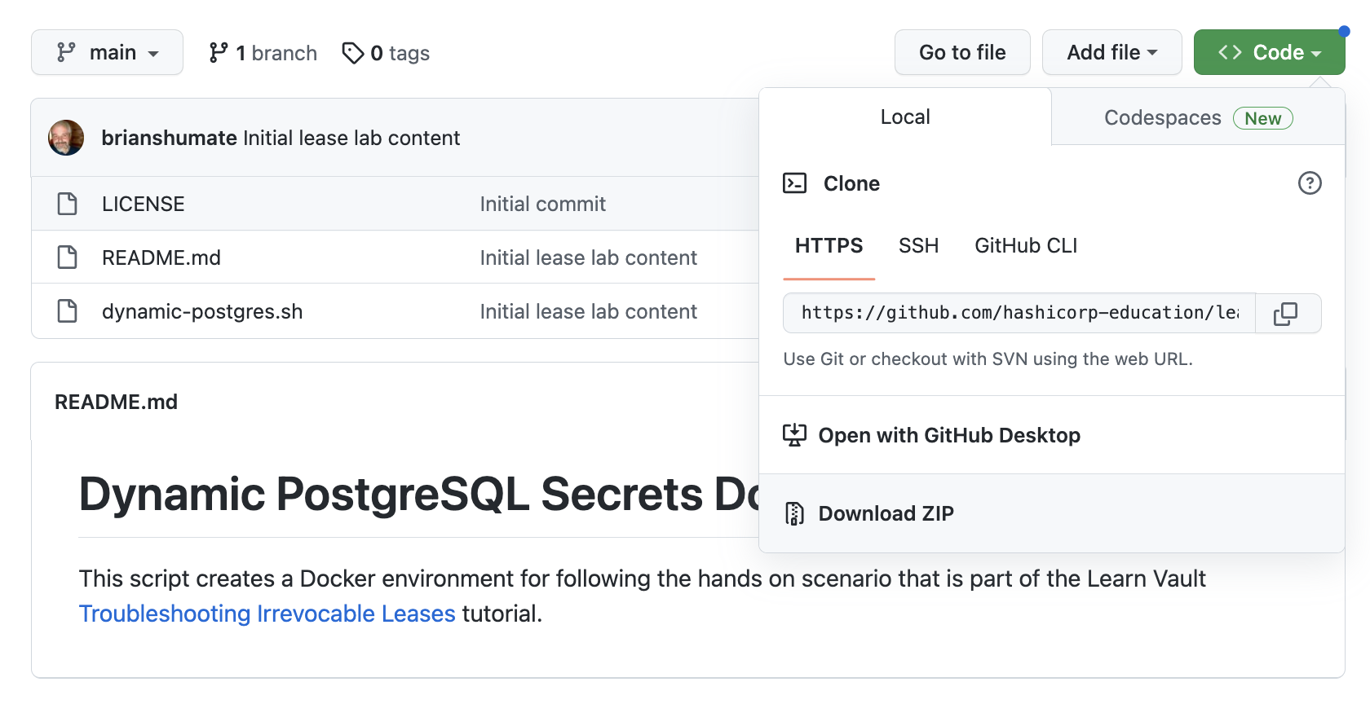Open the brianshumate author link
Screen dimensions: 1370x704
(x=169, y=138)
